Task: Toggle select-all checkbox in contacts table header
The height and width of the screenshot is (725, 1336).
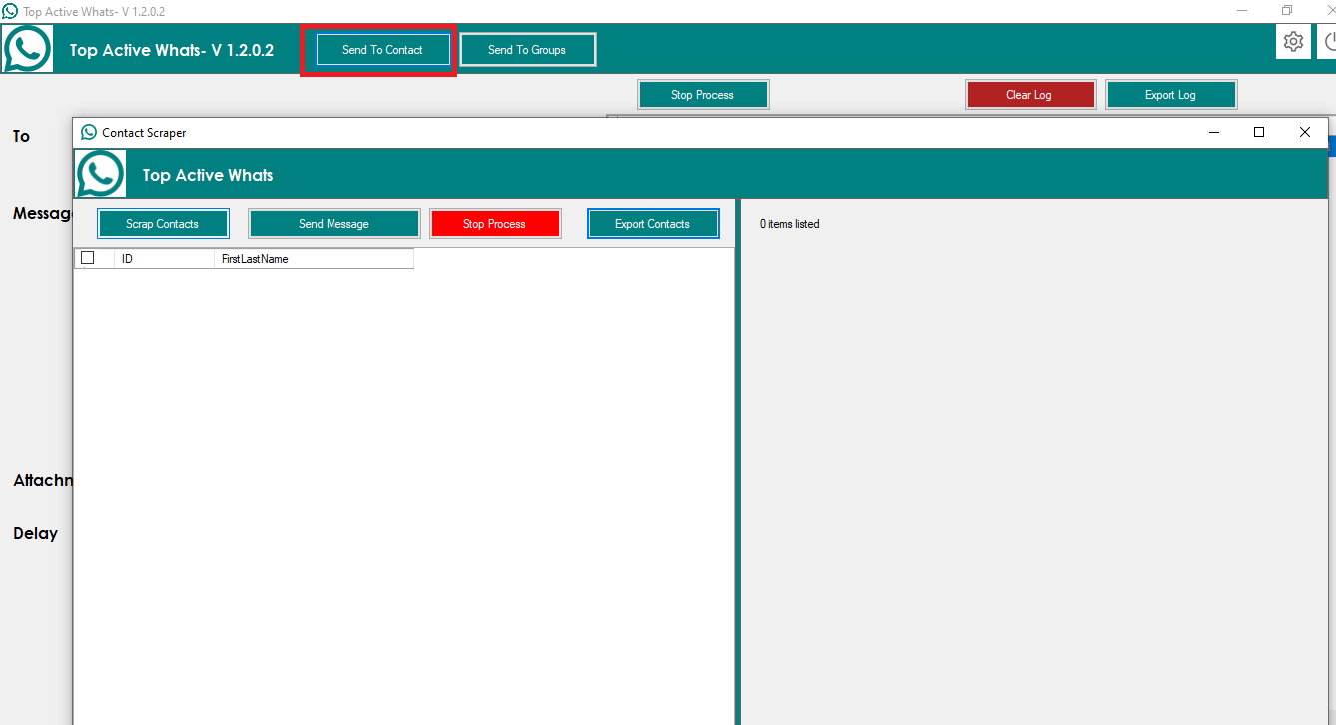Action: [x=88, y=258]
